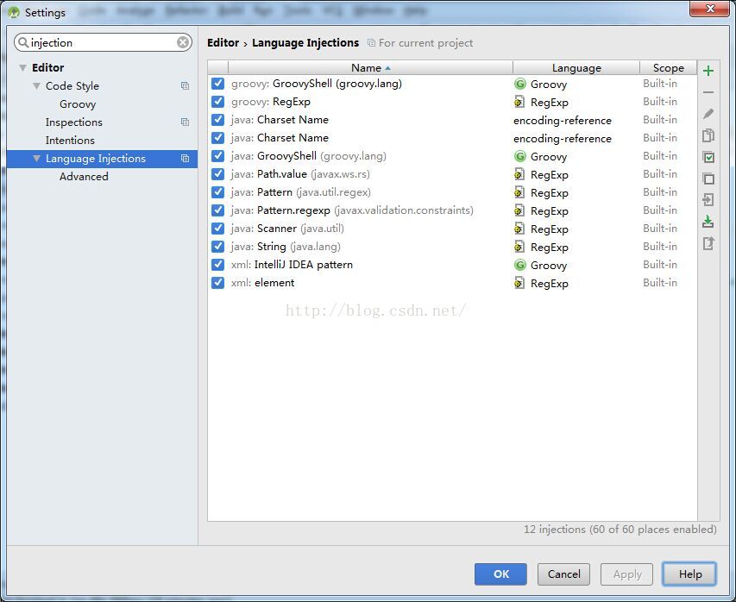Click 'Built-in' scope in xml: element row
This screenshot has width=736, height=602.
coord(660,283)
